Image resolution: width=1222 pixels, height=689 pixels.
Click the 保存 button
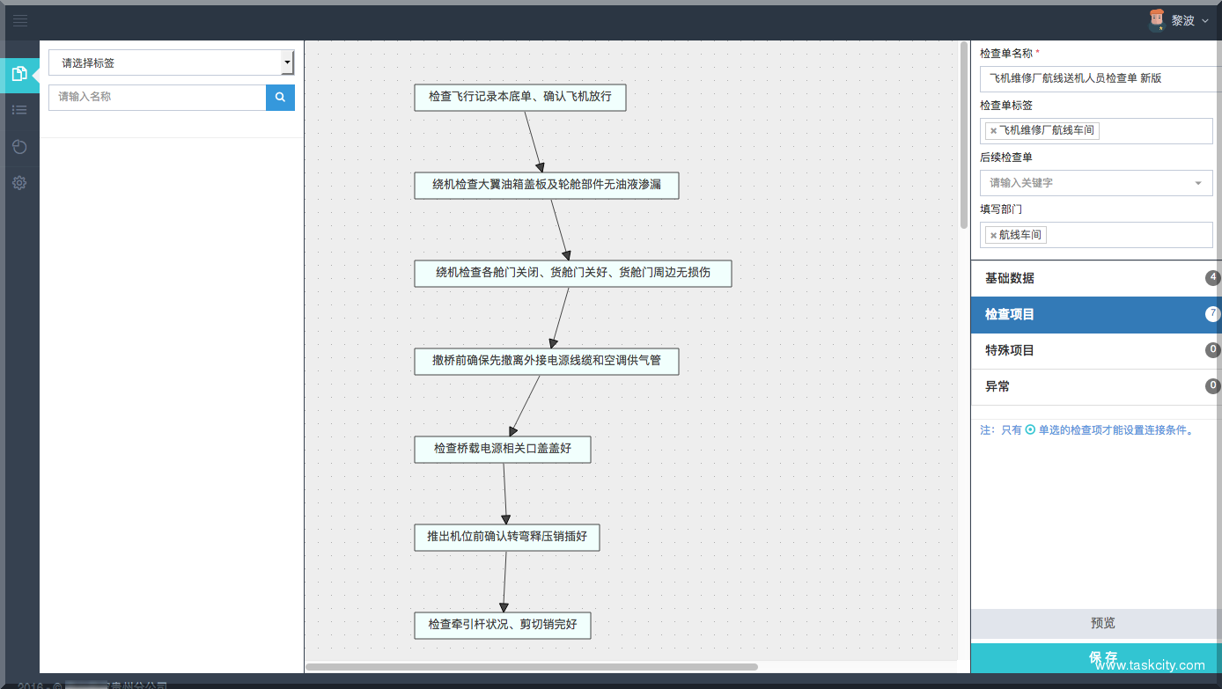pyautogui.click(x=1102, y=657)
